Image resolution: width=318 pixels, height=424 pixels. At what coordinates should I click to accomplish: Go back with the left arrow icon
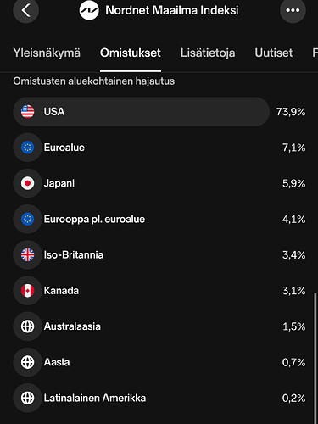(25, 10)
